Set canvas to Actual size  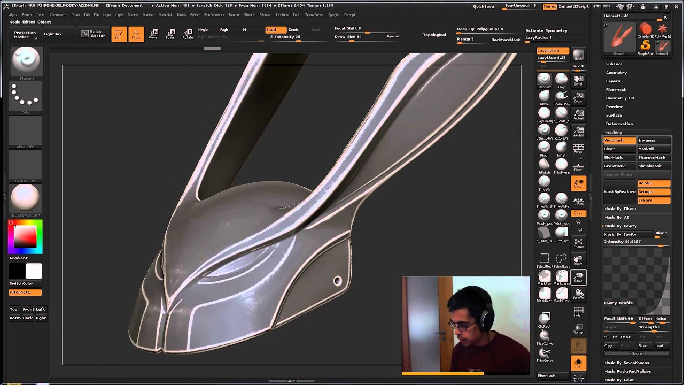[578, 114]
